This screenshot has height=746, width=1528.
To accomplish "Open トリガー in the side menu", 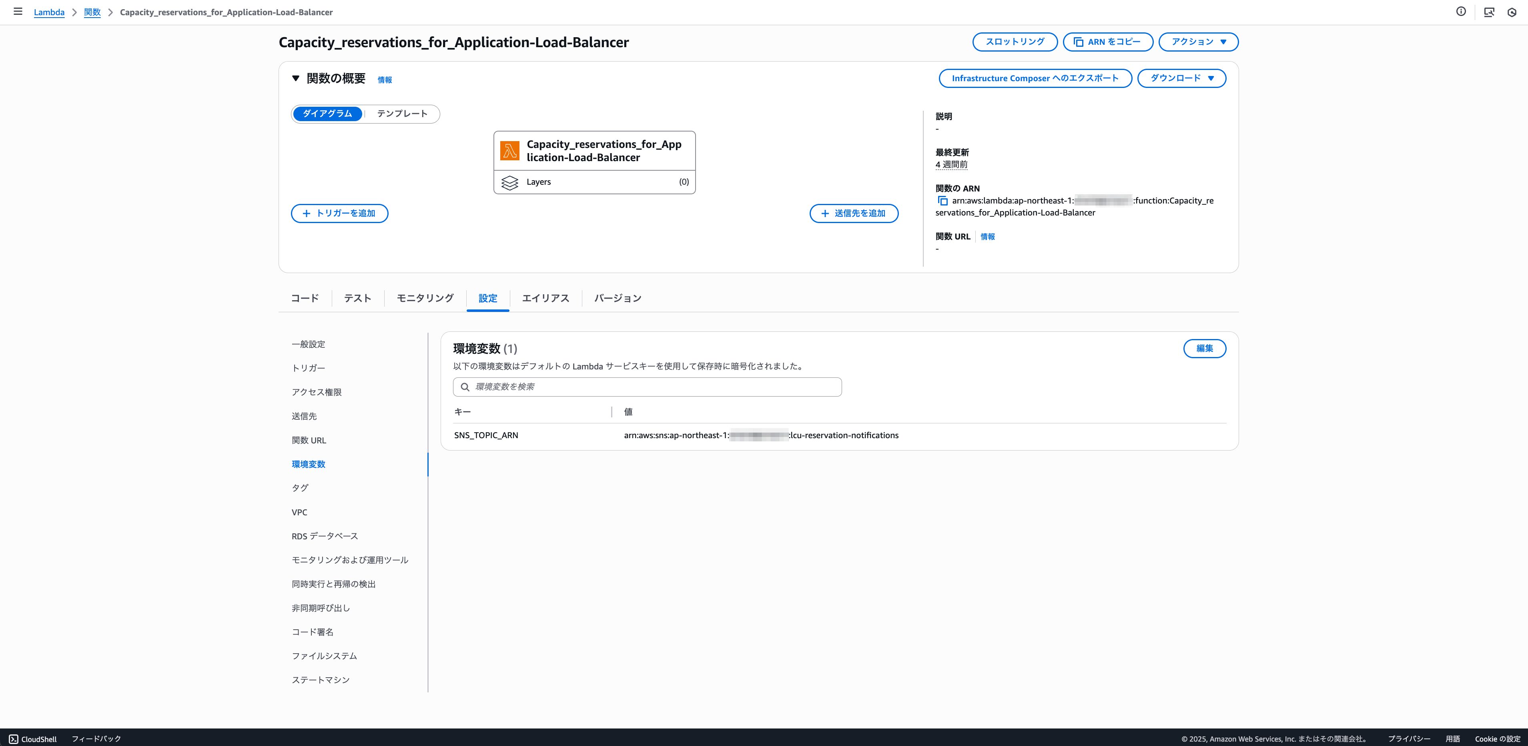I will 309,368.
